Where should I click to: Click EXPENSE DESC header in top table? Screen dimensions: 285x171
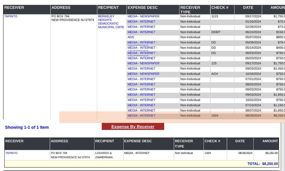pyautogui.click(x=142, y=7)
